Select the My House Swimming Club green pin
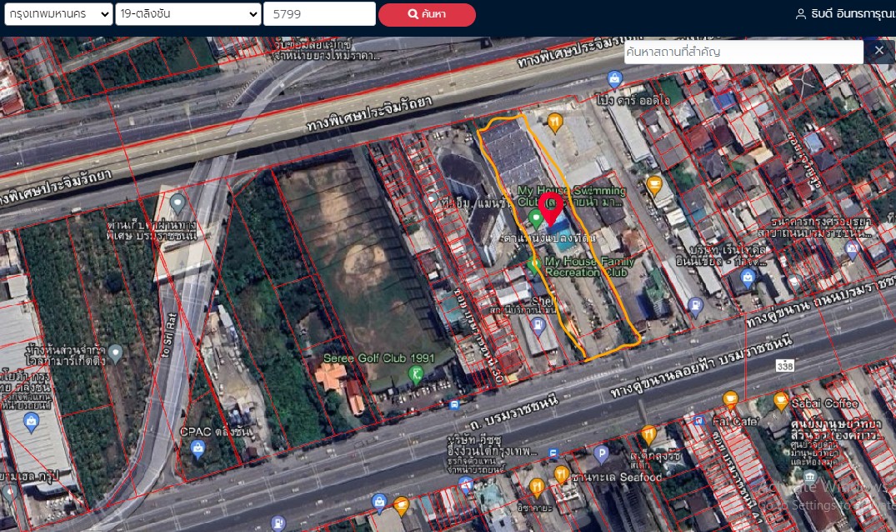896x532 pixels. 535,218
